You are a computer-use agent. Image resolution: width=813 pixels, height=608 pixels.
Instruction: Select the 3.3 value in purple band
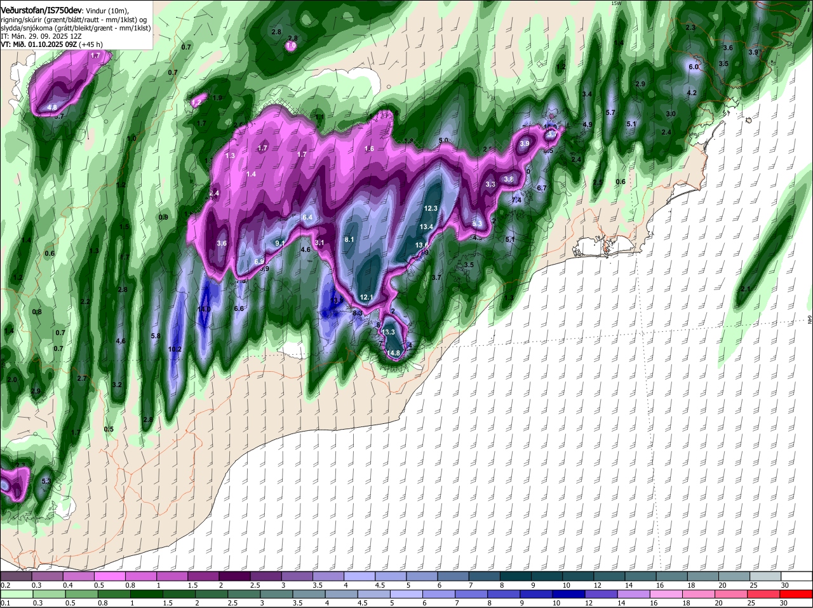pos(490,184)
